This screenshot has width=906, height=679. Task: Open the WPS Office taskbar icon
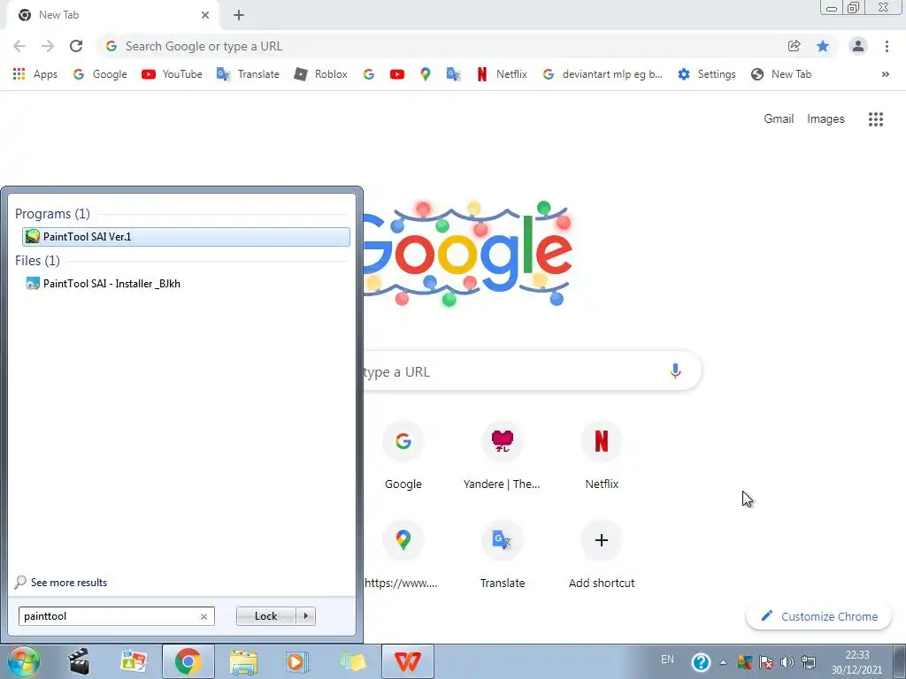(x=407, y=661)
